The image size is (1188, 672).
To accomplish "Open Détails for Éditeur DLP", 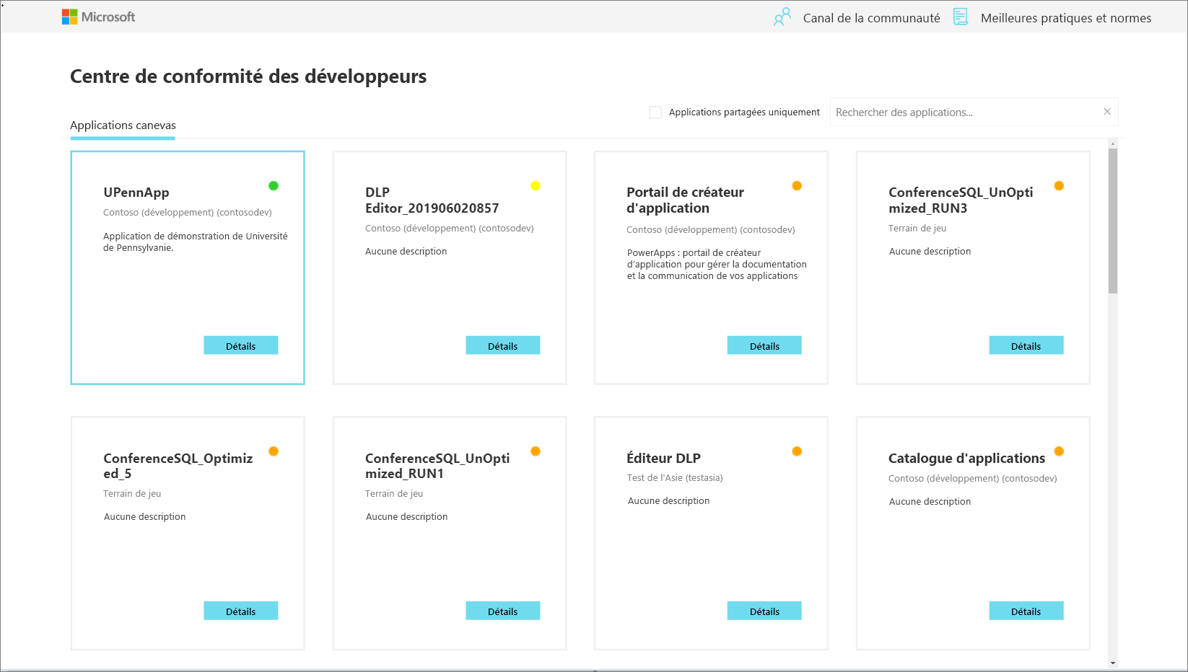I will pyautogui.click(x=764, y=611).
